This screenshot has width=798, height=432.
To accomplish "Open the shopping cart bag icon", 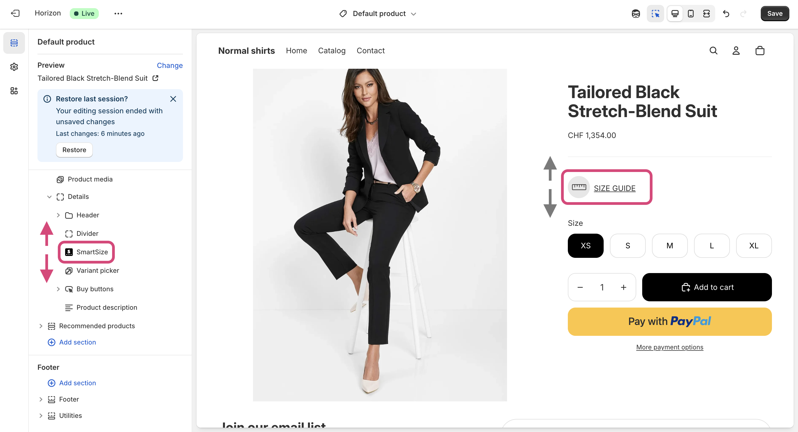I will pyautogui.click(x=759, y=51).
